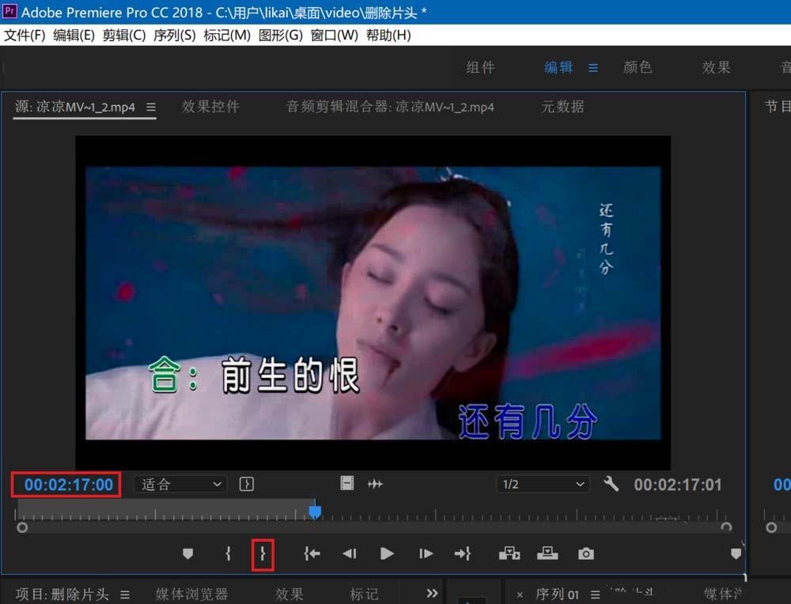The width and height of the screenshot is (791, 604).
Task: Open the 1/2 playback resolution dropdown
Action: pos(543,484)
